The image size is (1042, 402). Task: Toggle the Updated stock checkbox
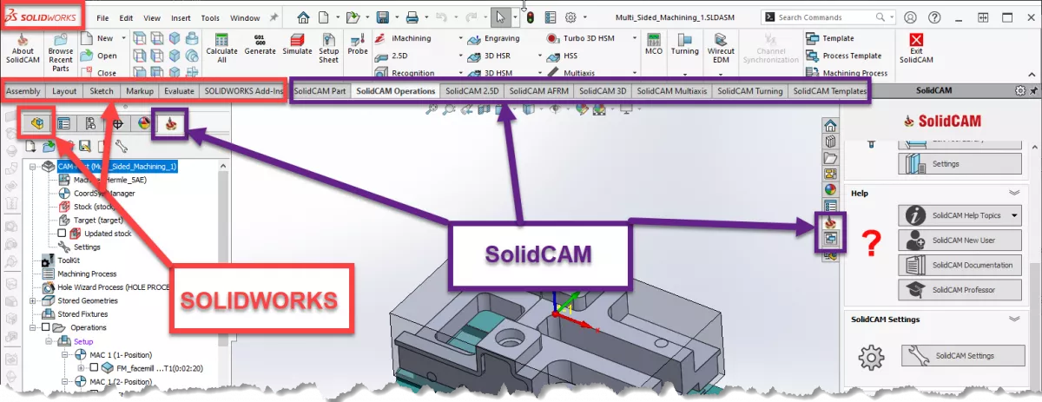click(62, 234)
